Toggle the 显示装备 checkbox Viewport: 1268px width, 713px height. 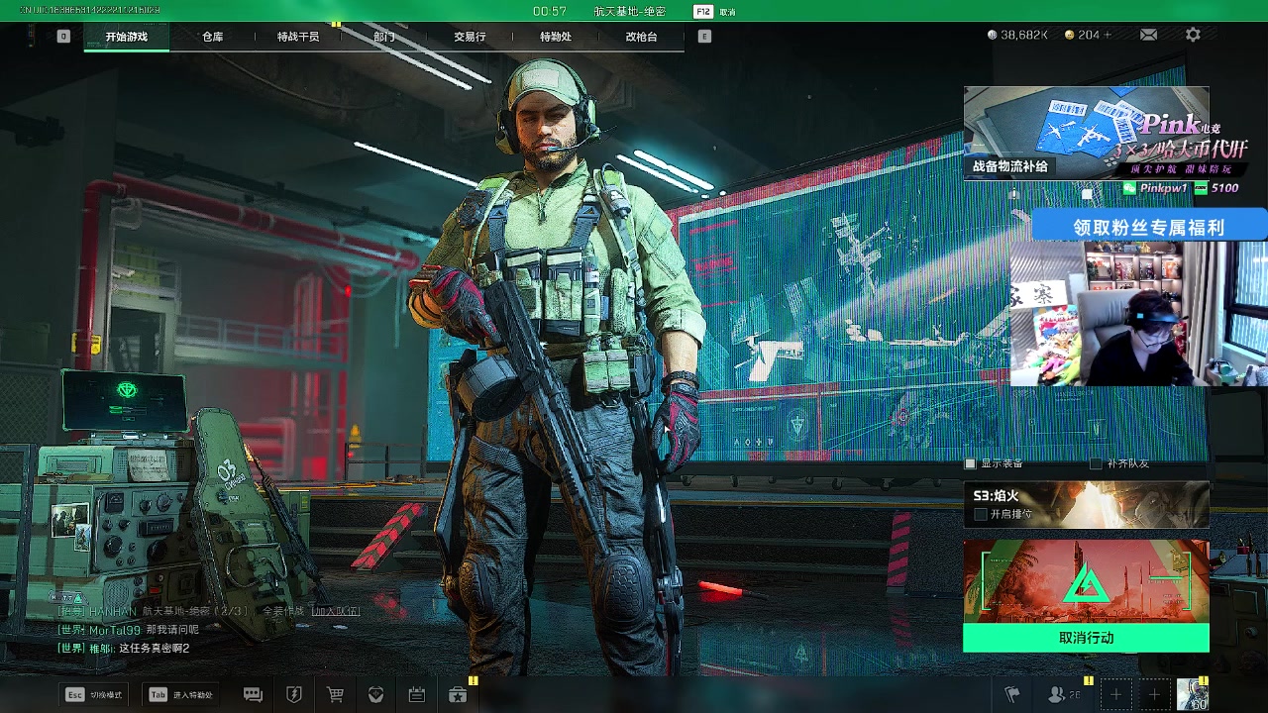[x=971, y=463]
